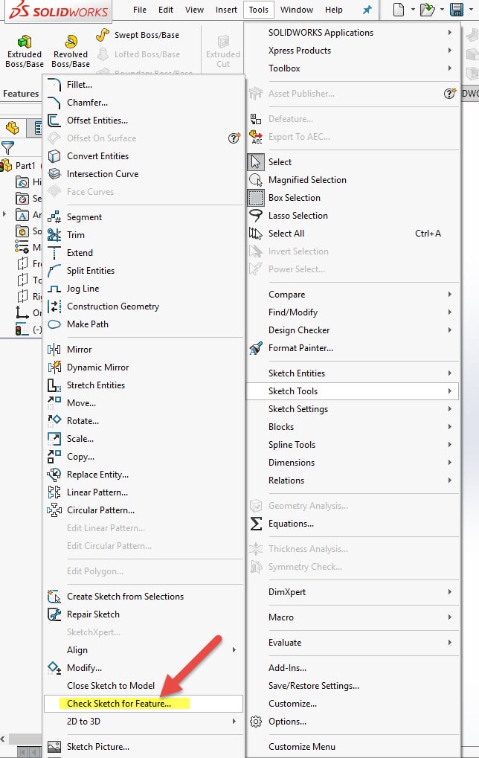
Task: Click the Fillet sketch tool icon
Action: tap(54, 85)
